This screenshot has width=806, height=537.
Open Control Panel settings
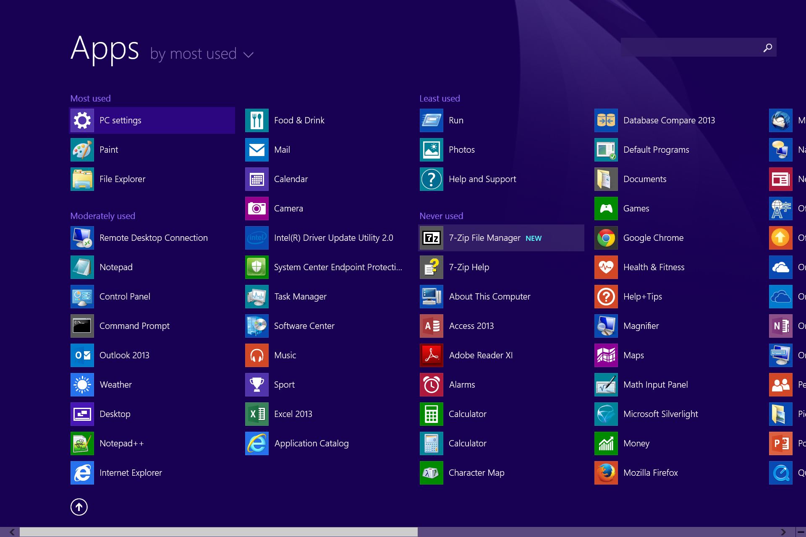[x=125, y=296]
